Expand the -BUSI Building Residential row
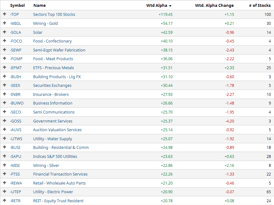This screenshot has width=274, height=205. click(x=5, y=147)
